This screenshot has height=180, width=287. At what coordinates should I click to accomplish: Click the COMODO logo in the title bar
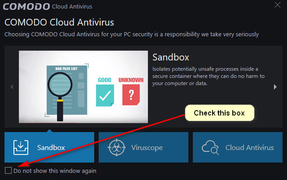tap(26, 7)
